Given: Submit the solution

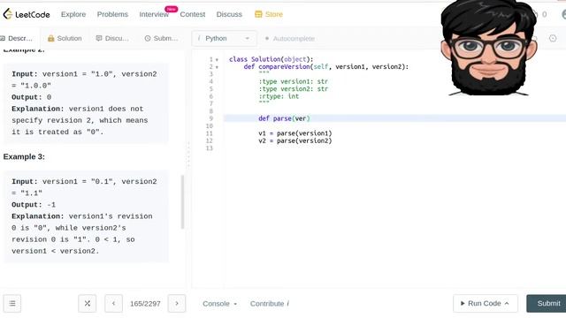Looking at the screenshot, I should tap(547, 304).
